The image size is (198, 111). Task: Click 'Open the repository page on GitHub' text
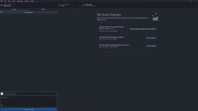point(114,45)
